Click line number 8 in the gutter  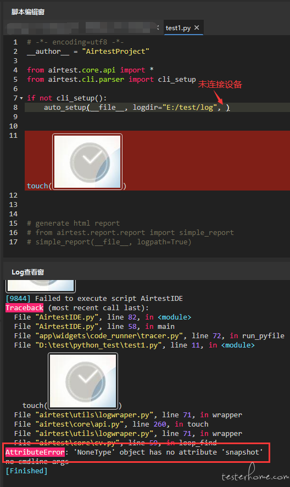click(x=15, y=108)
